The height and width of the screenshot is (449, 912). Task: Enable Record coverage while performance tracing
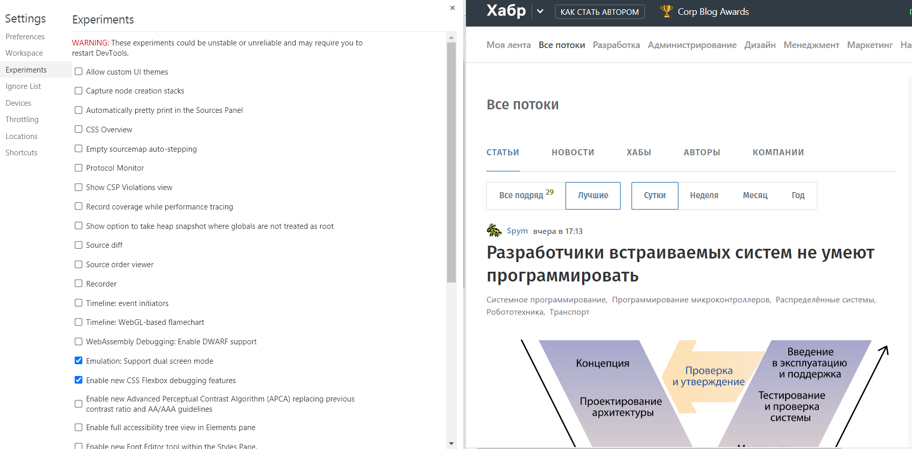tap(78, 206)
